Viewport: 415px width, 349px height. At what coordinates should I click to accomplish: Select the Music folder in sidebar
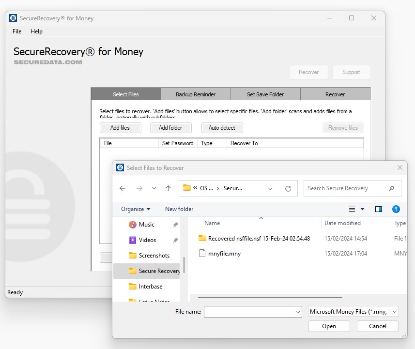coord(146,225)
